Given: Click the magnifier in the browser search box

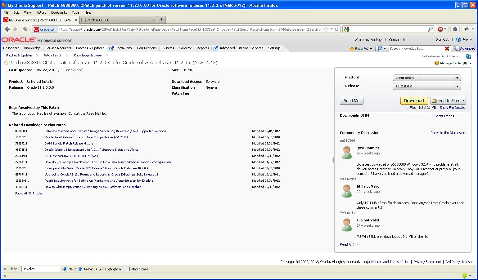Looking at the screenshot, I should tap(430, 29).
